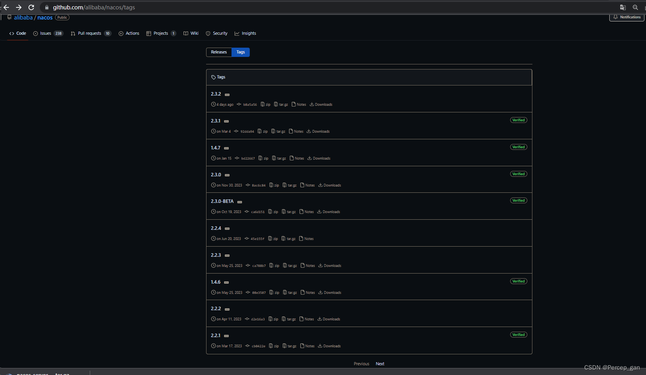Expand the ellipsis for tag 2.2.1
This screenshot has width=646, height=375.
pos(226,336)
